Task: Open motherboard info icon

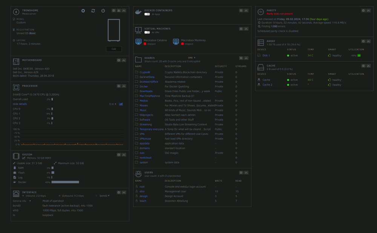Action: 119,60
